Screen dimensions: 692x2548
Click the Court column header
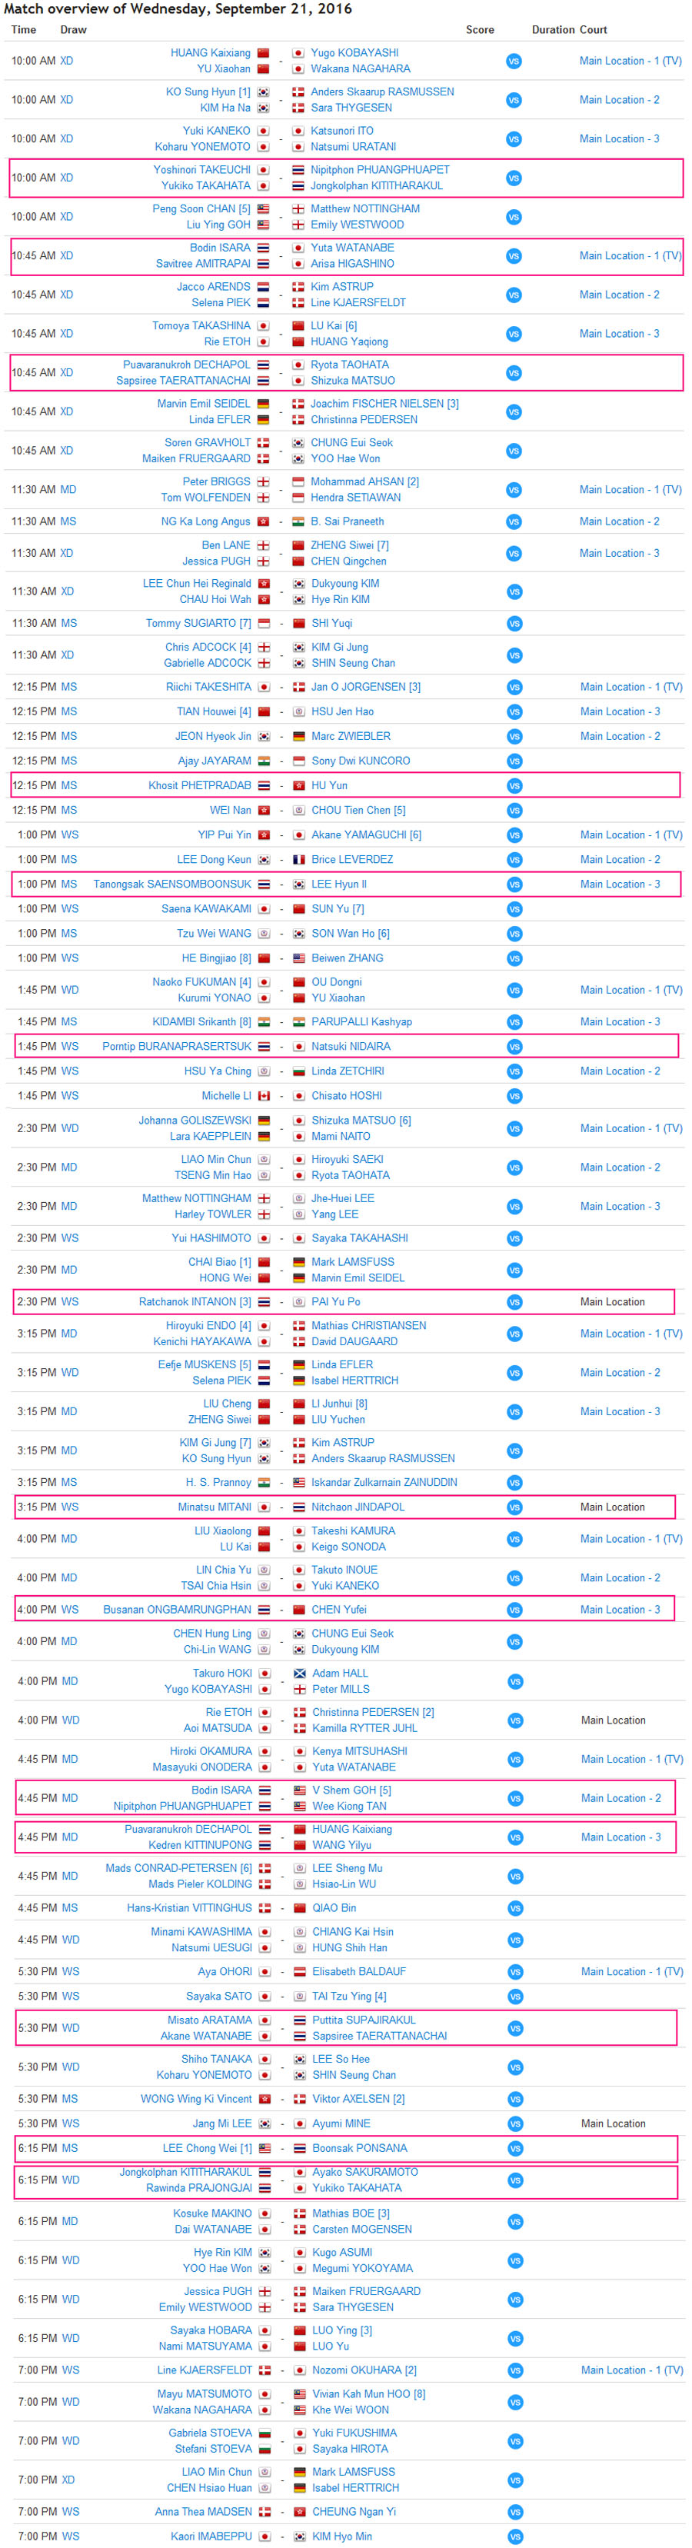click(593, 30)
